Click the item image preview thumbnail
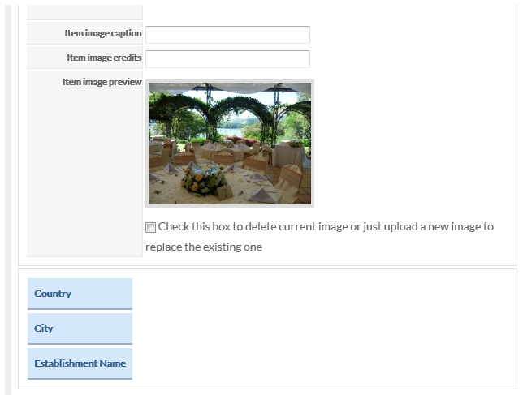 [230, 144]
